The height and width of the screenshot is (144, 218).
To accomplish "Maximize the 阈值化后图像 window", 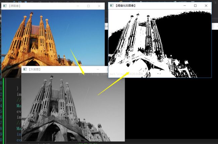I will [x=195, y=6].
